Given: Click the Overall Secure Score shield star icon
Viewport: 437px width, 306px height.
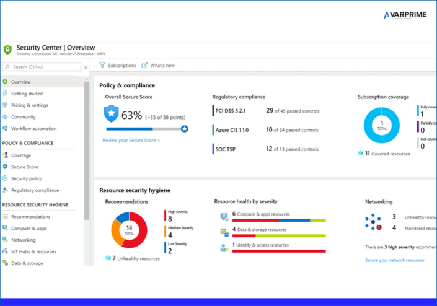Looking at the screenshot, I should tap(111, 113).
